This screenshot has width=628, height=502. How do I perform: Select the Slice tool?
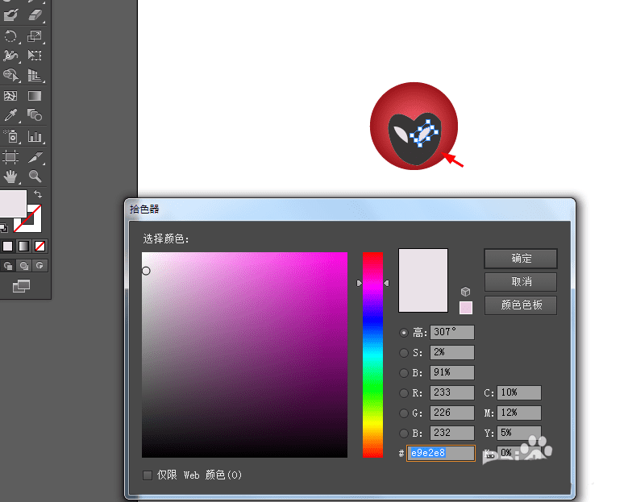tap(35, 157)
